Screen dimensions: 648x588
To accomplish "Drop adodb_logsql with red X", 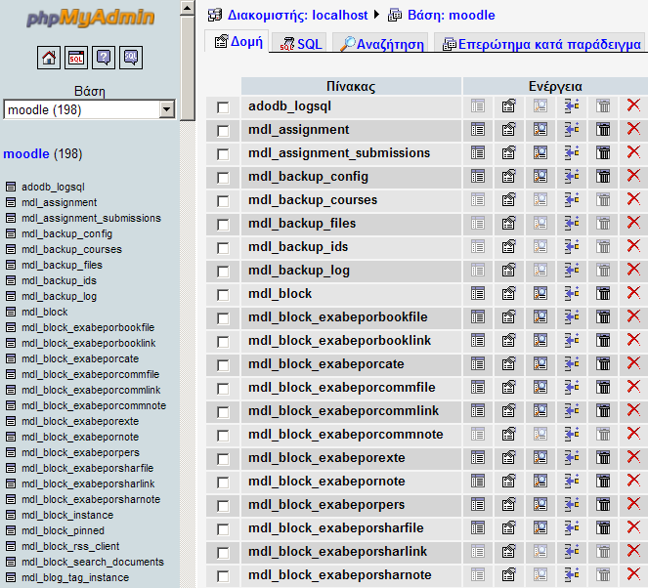I will point(633,105).
